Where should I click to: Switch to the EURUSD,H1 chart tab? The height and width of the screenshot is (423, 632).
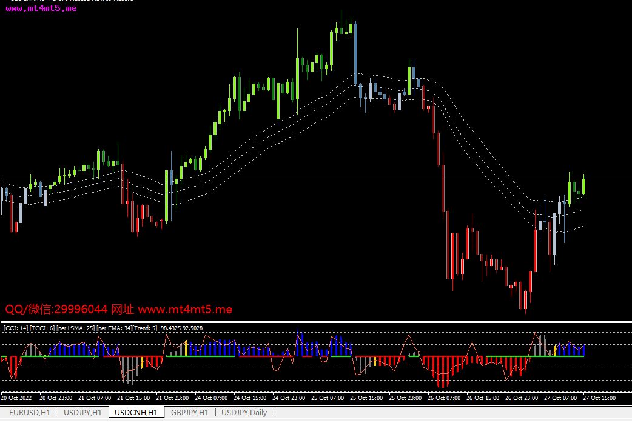29,413
